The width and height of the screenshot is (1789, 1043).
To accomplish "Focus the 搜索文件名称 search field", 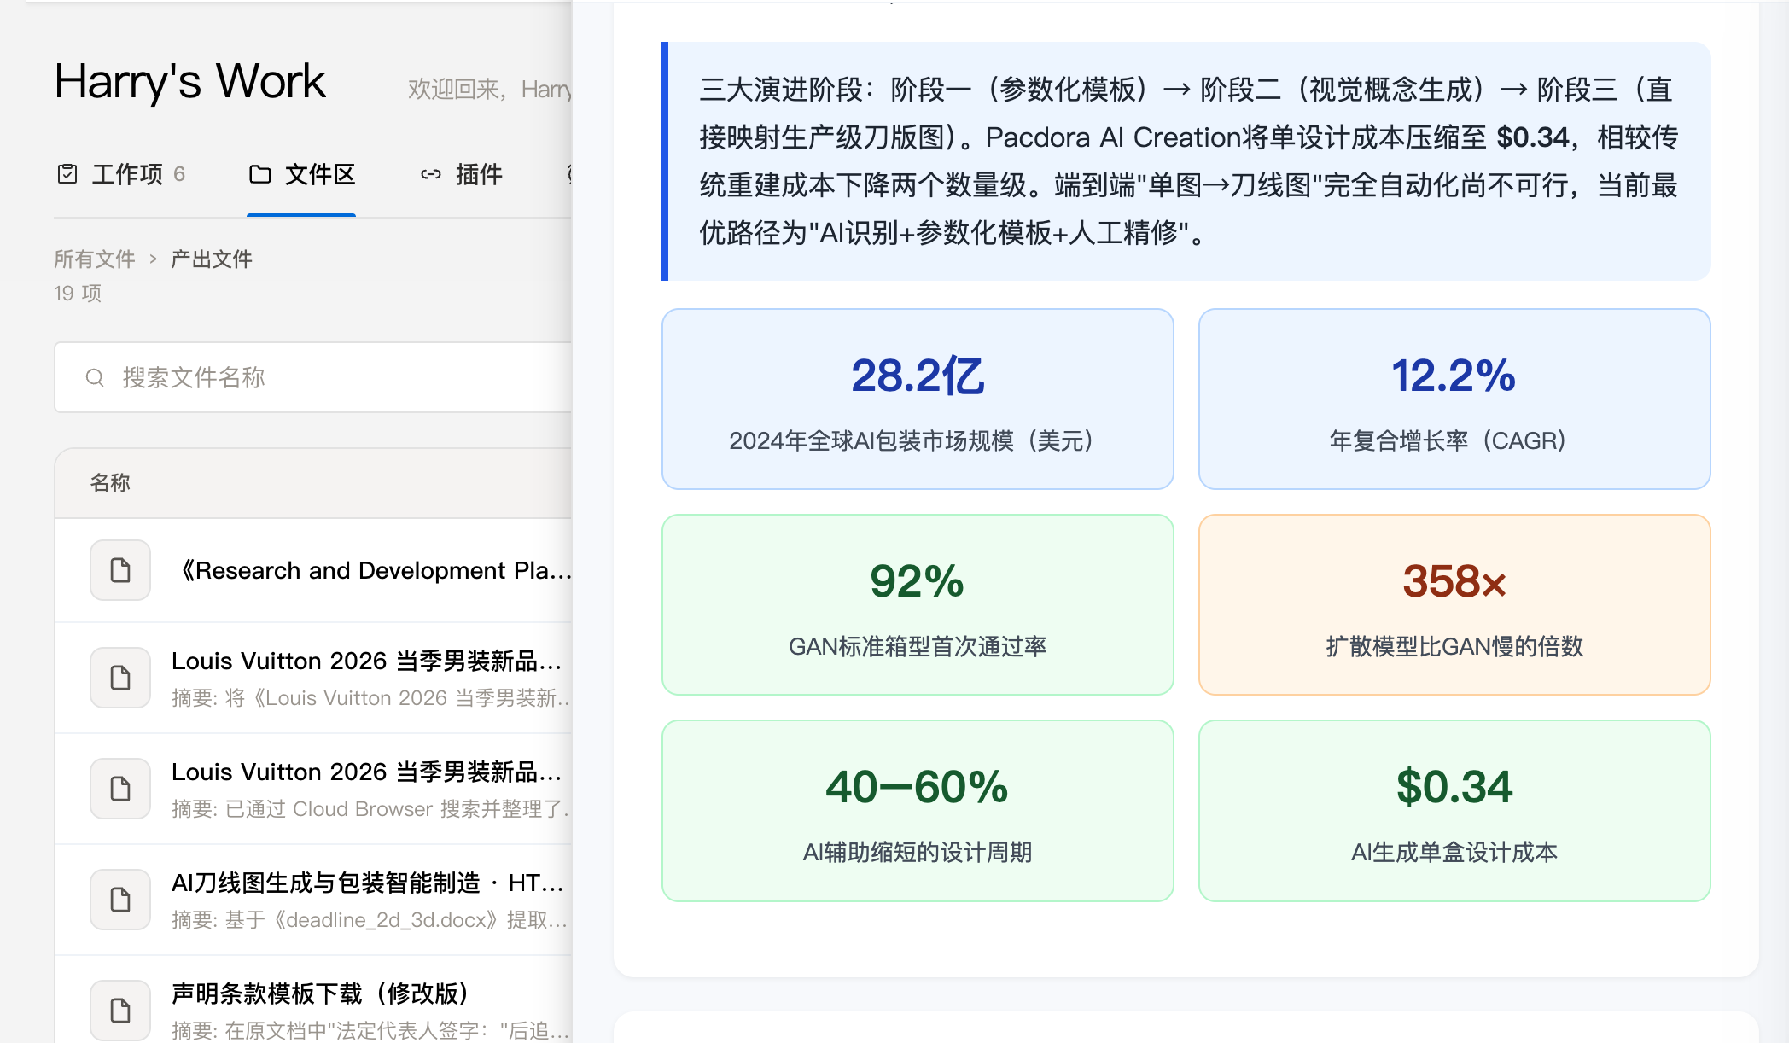I will [313, 377].
